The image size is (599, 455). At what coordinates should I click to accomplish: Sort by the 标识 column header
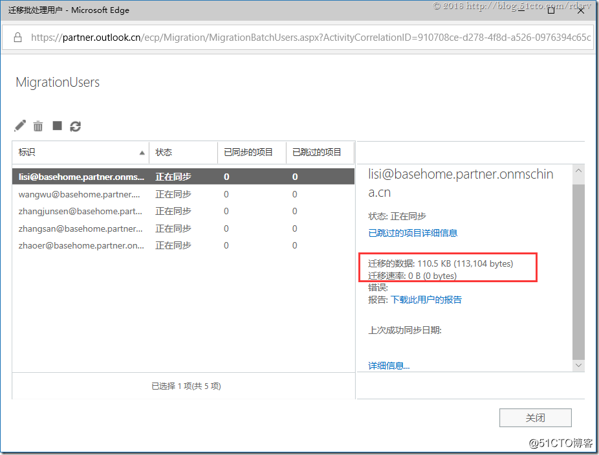(81, 152)
